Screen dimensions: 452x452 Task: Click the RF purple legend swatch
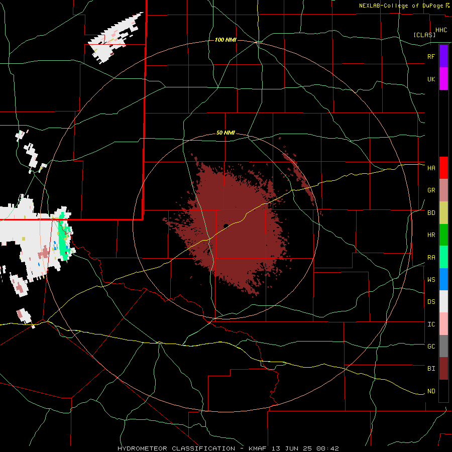pos(443,56)
